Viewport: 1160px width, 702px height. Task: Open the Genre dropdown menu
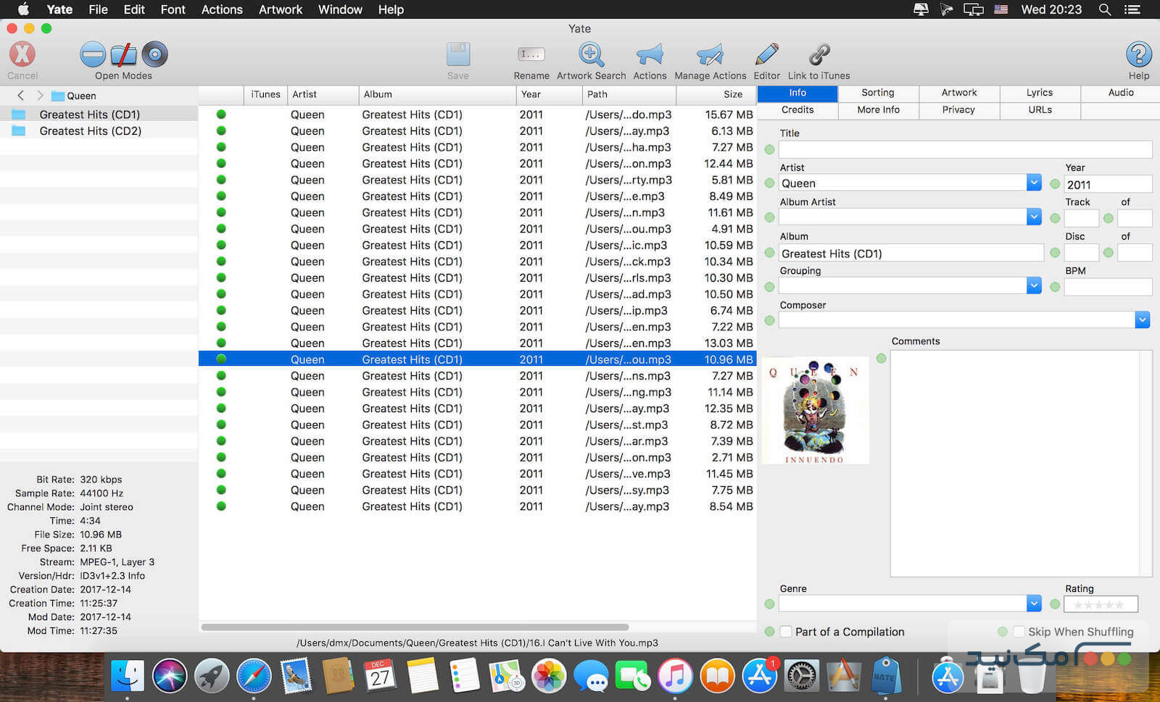pyautogui.click(x=1034, y=603)
